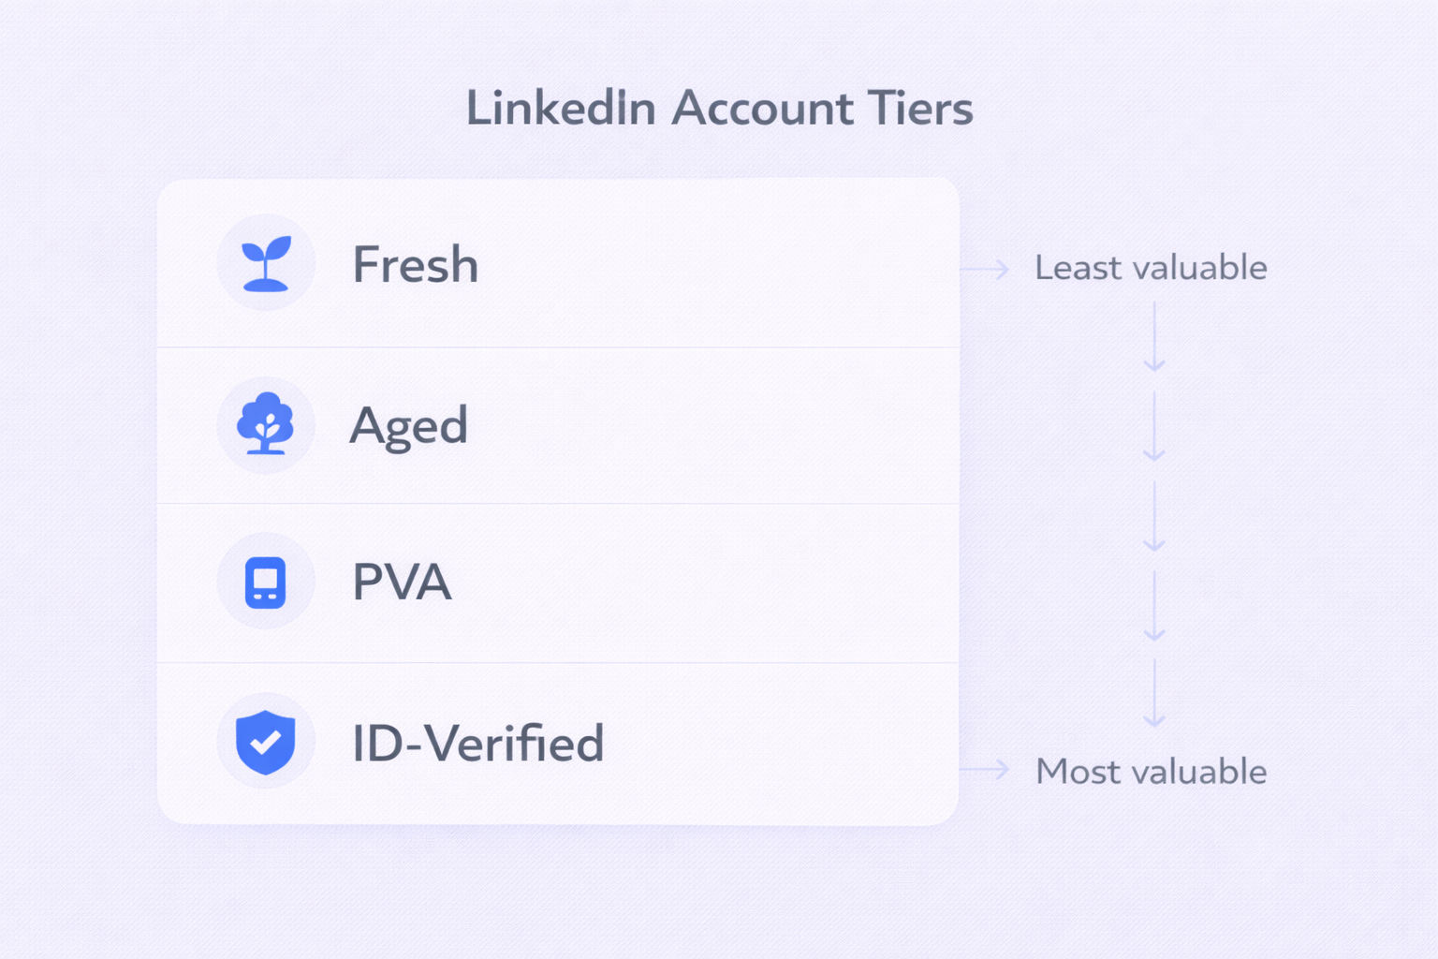Click the word Account in the title
The image size is (1438, 959).
point(762,109)
